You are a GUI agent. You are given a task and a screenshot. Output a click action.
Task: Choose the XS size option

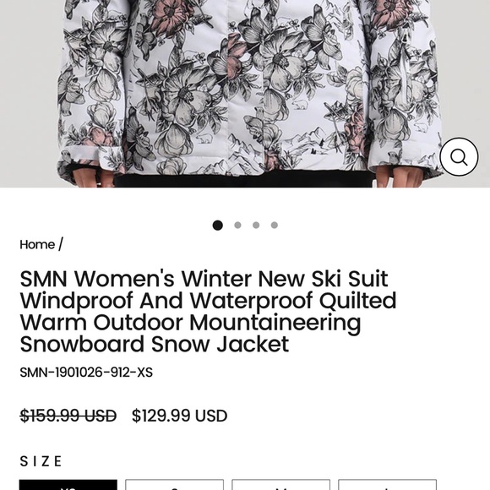tap(68, 485)
